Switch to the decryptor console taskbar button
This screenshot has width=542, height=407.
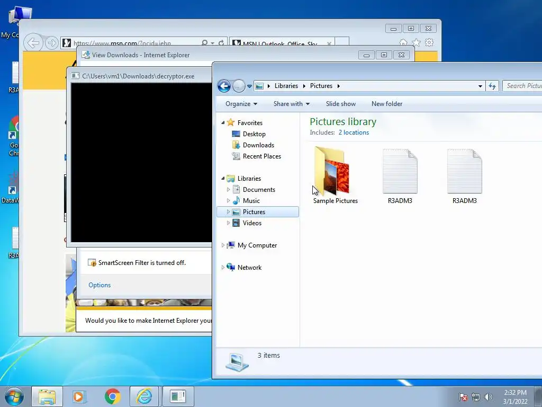pyautogui.click(x=178, y=396)
